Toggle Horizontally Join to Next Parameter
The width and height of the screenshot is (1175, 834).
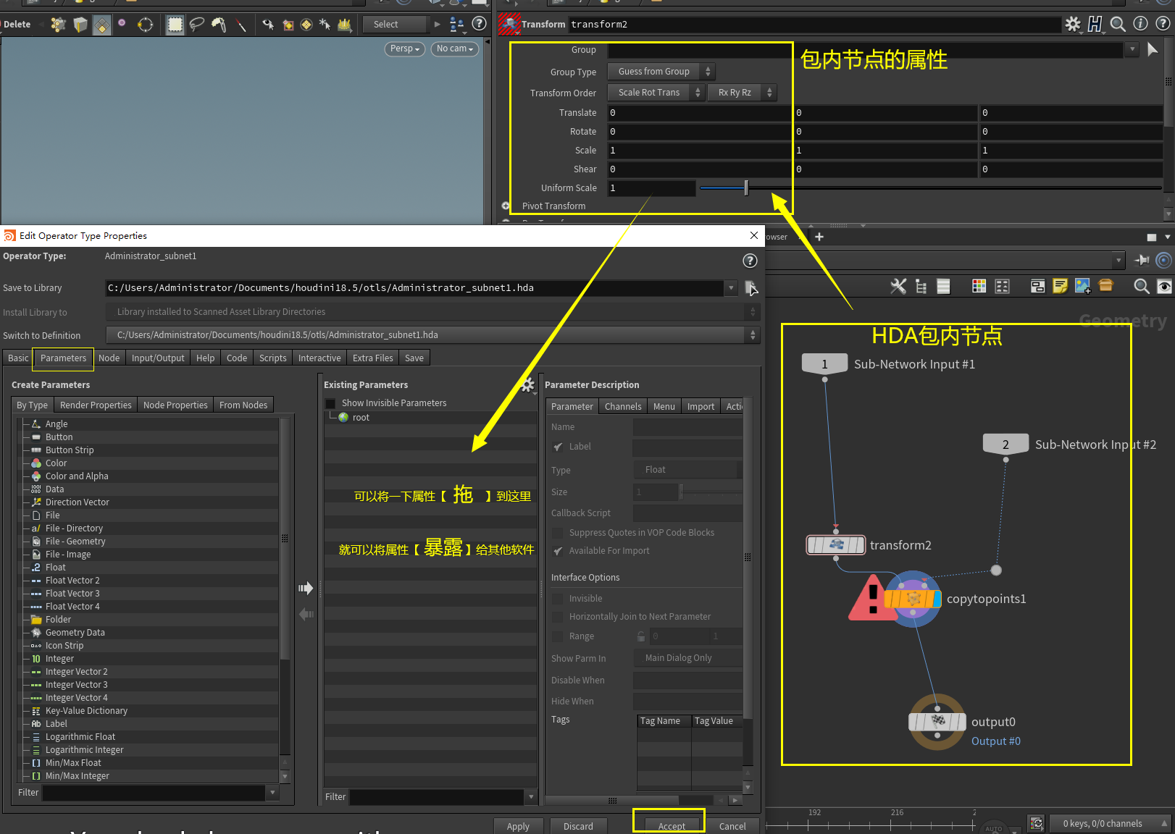pyautogui.click(x=558, y=617)
